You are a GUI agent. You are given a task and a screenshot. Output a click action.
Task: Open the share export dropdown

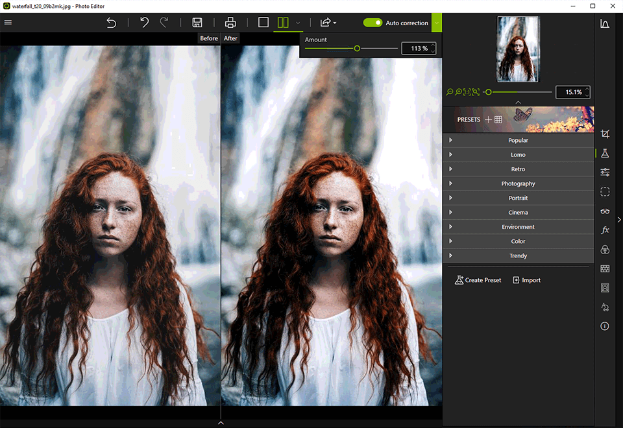(326, 23)
